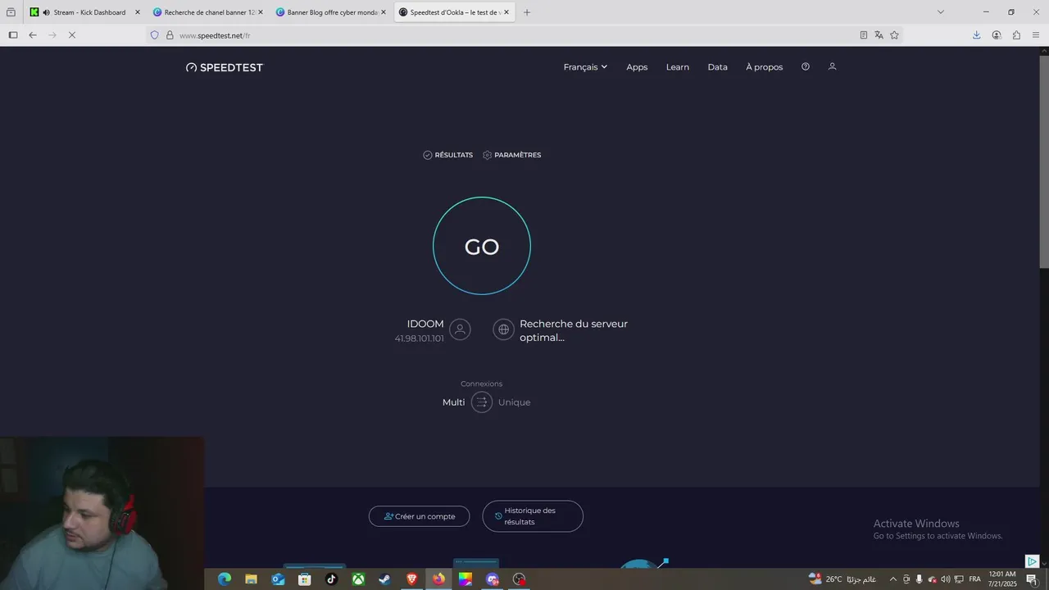This screenshot has width=1049, height=590.
Task: Toggle the browser sidebar icon
Action: coord(12,35)
